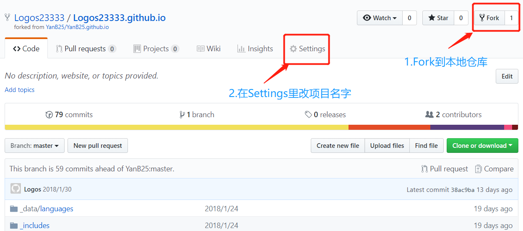Click the Pull request link in branch info
Image resolution: width=523 pixels, height=231 pixels.
click(445, 169)
